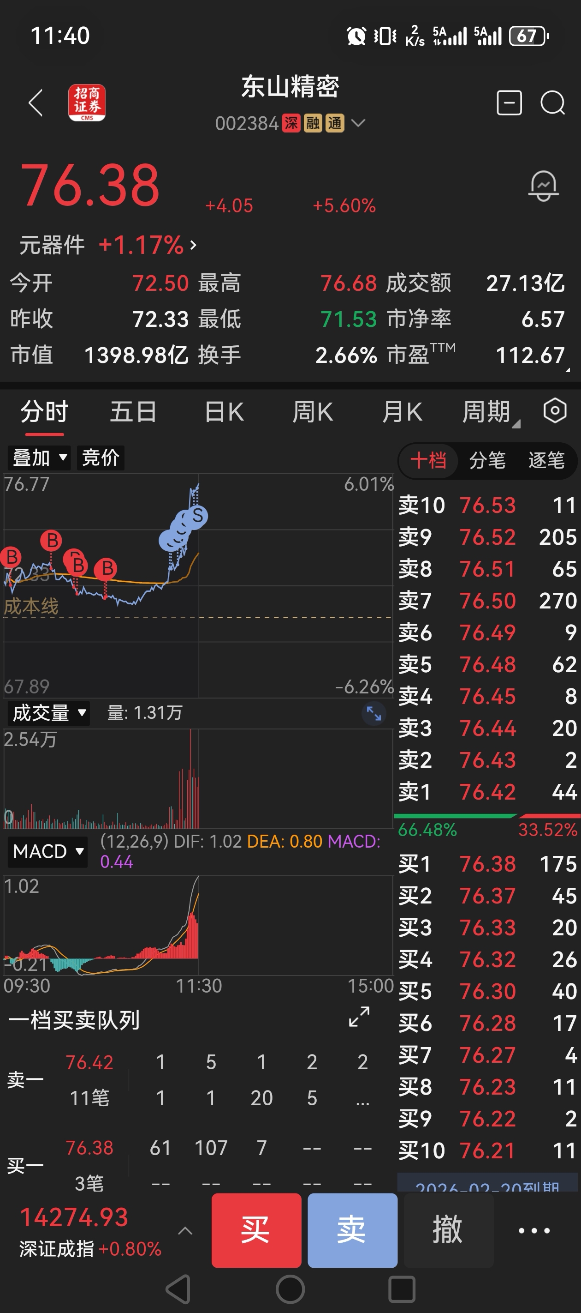Select 买10 price 76.21 row

click(x=487, y=1150)
